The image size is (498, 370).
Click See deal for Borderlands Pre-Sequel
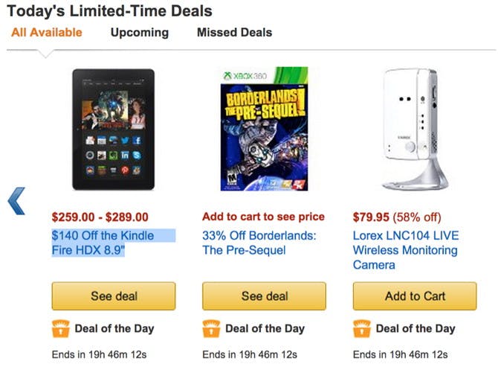(264, 296)
